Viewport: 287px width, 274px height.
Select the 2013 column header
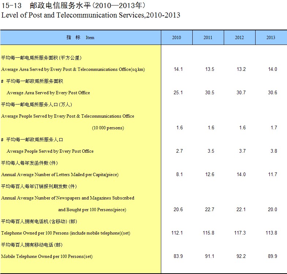click(x=271, y=38)
